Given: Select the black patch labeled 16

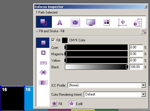Looking at the screenshot, I should point(12,98).
